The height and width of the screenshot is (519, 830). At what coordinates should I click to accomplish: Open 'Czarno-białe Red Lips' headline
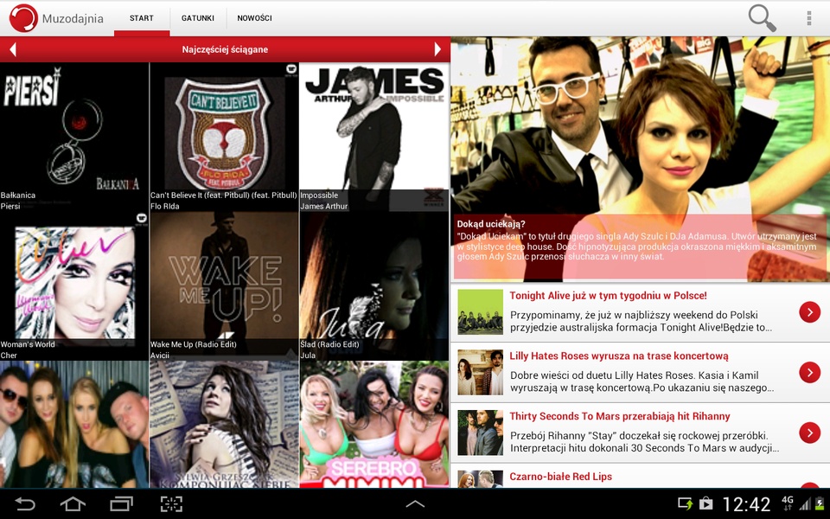tap(560, 477)
